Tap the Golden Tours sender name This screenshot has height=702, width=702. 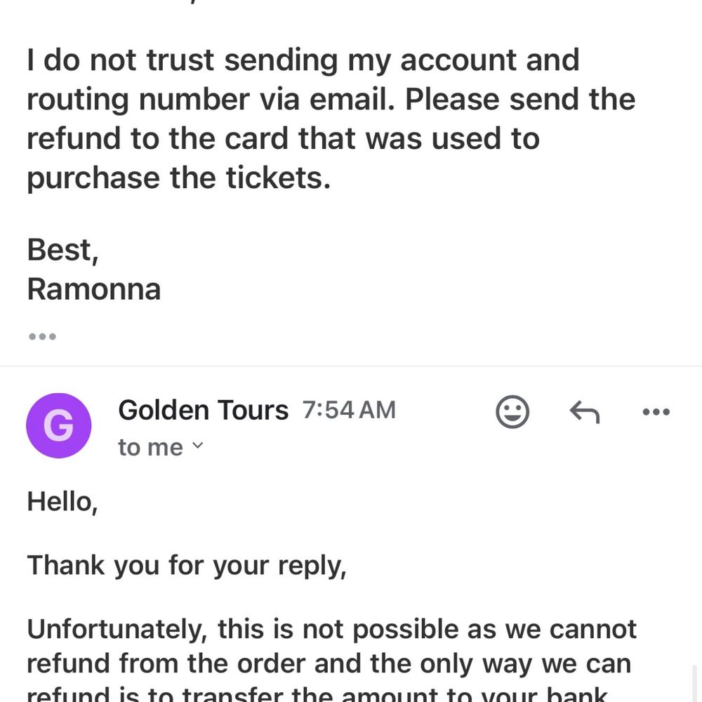pyautogui.click(x=204, y=410)
